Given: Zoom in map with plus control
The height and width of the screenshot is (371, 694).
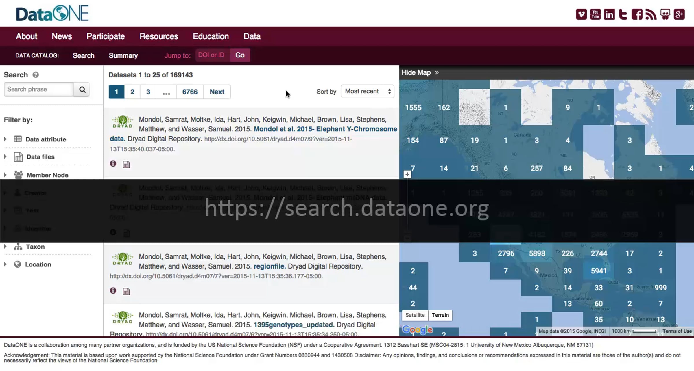Looking at the screenshot, I should coord(407,174).
